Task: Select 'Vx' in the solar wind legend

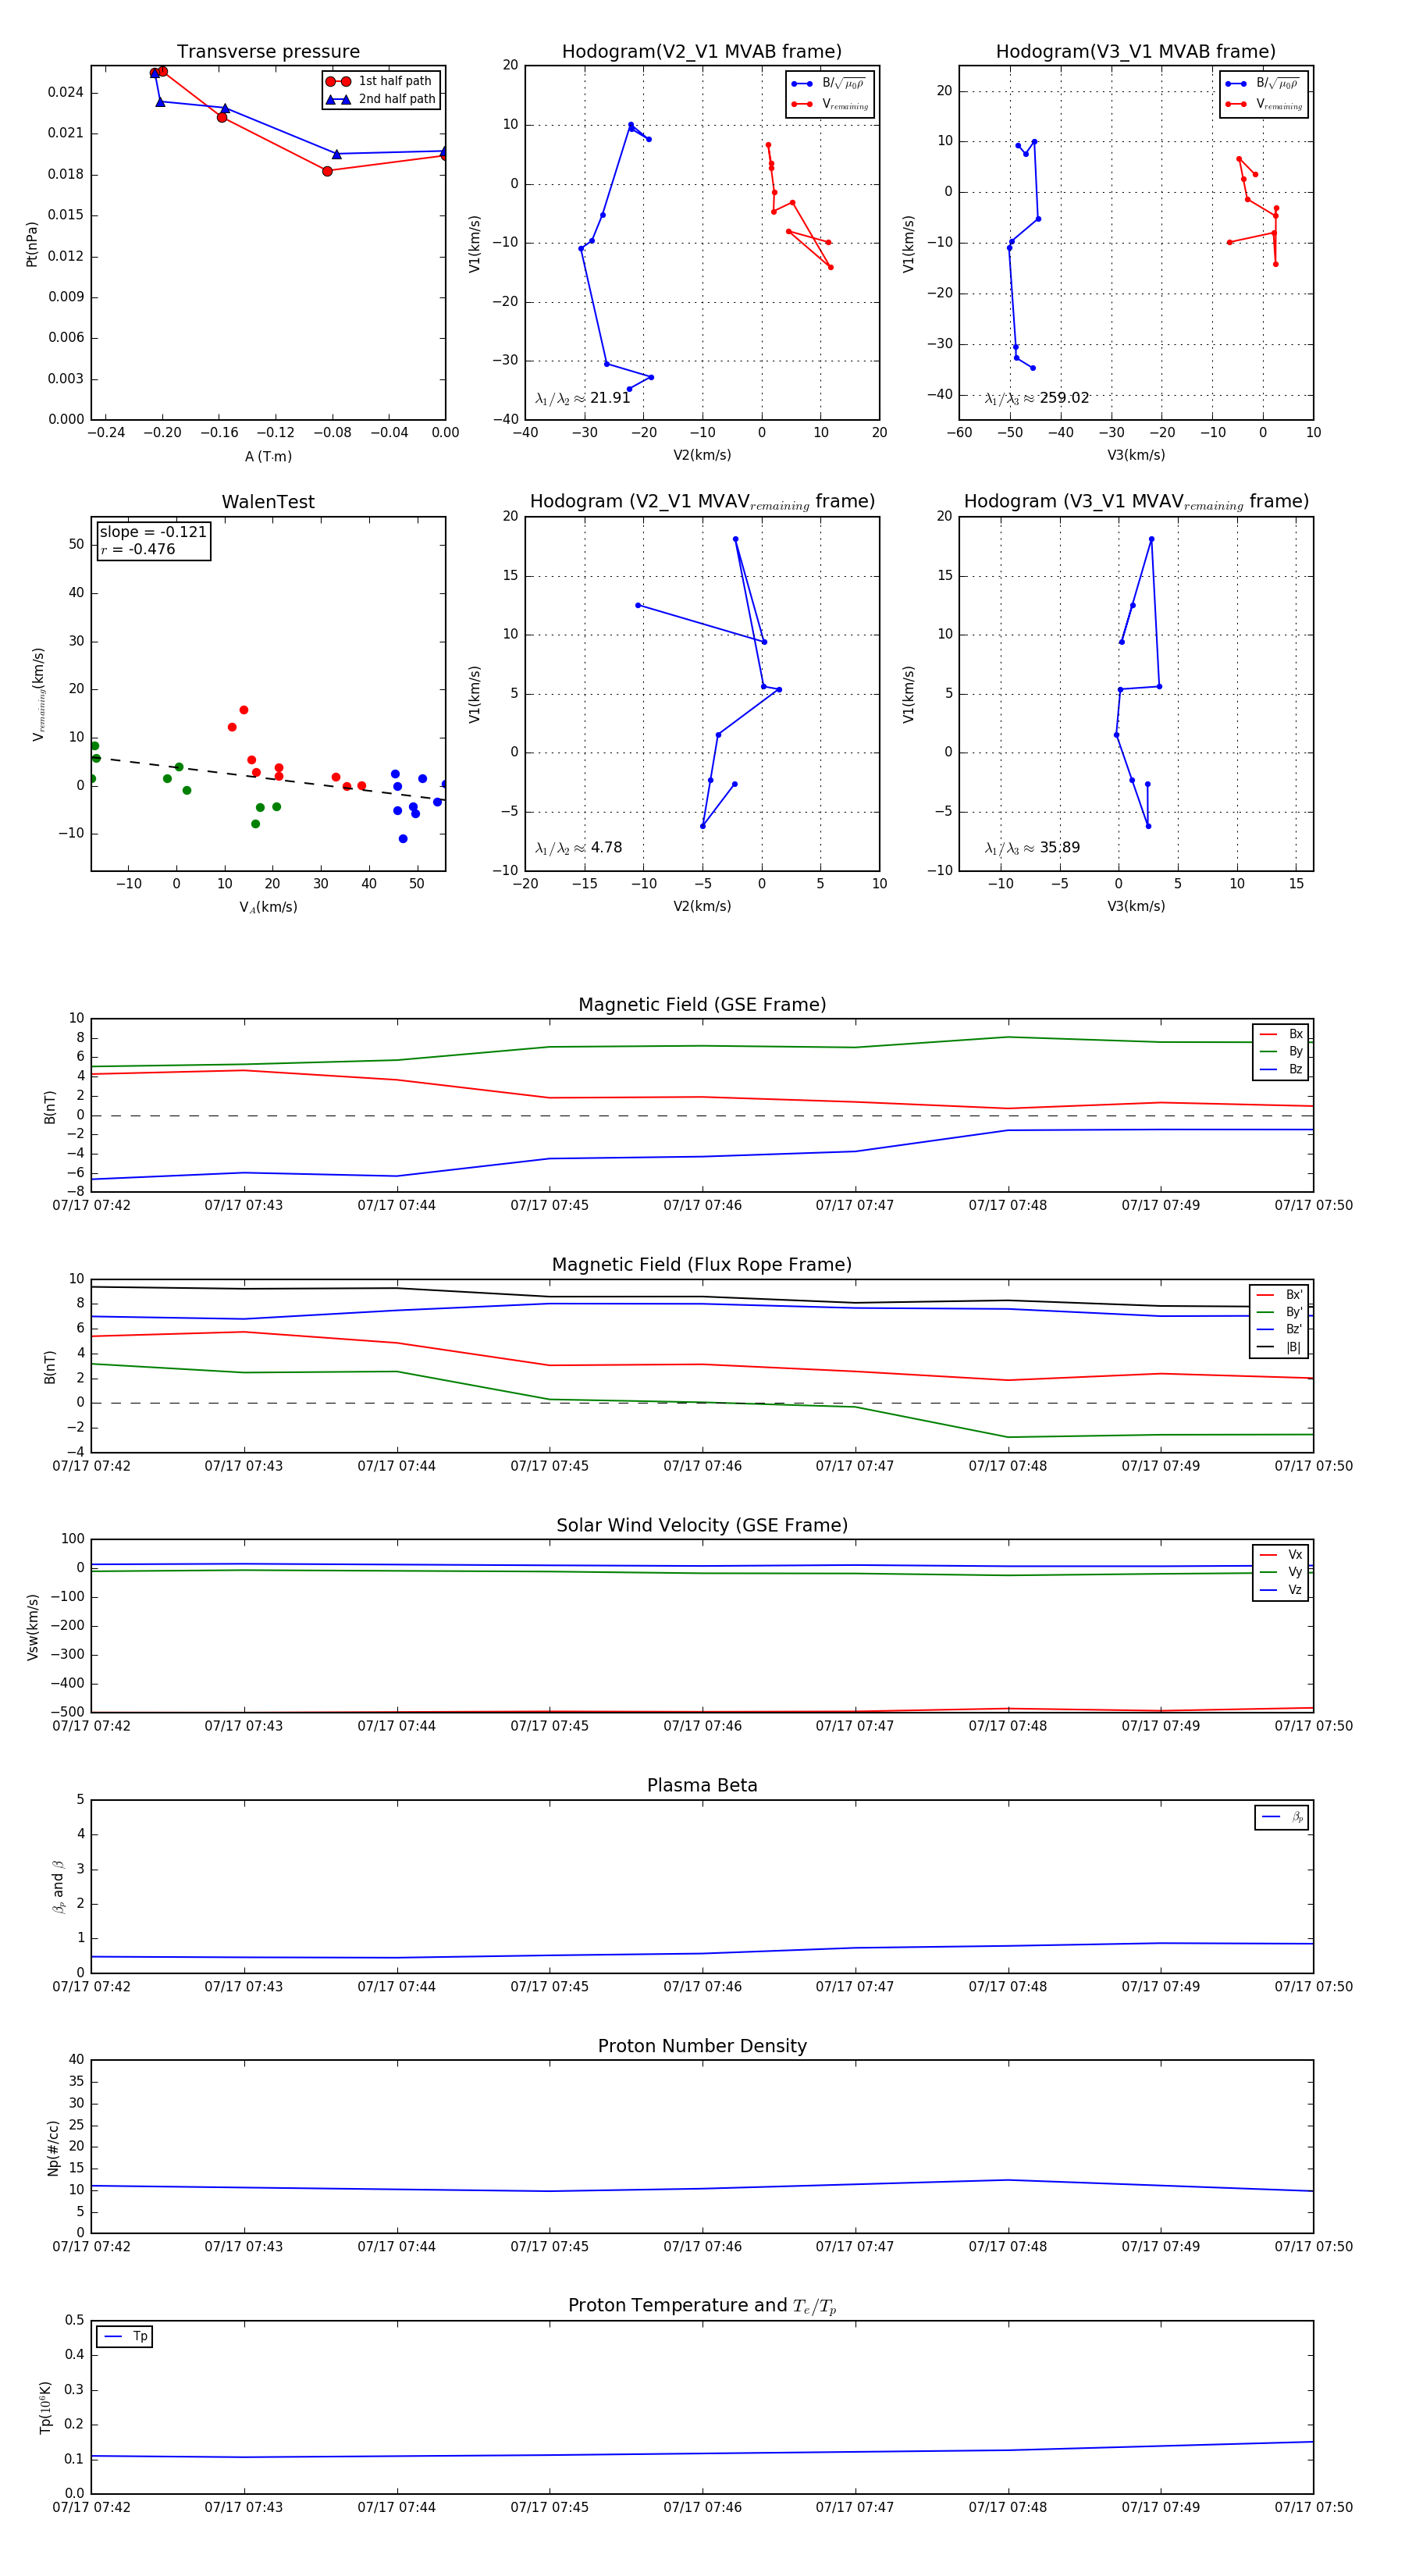Action: coord(1281,1555)
